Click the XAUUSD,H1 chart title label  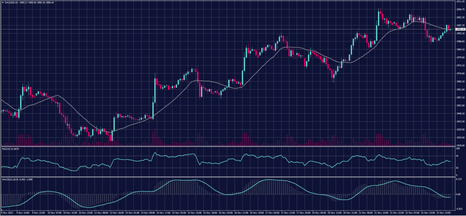[11, 2]
